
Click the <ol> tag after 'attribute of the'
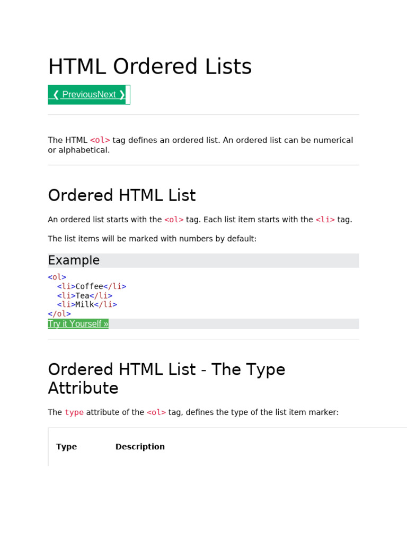(156, 412)
